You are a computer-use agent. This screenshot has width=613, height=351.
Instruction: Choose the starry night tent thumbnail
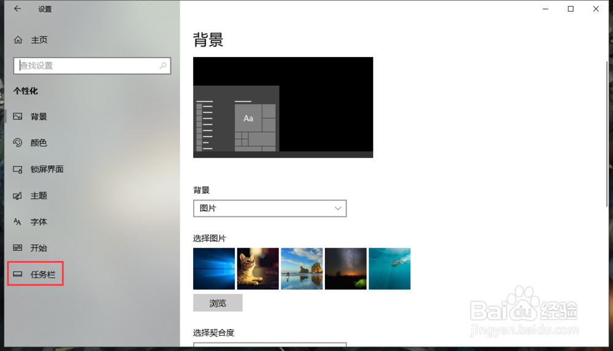coord(346,268)
